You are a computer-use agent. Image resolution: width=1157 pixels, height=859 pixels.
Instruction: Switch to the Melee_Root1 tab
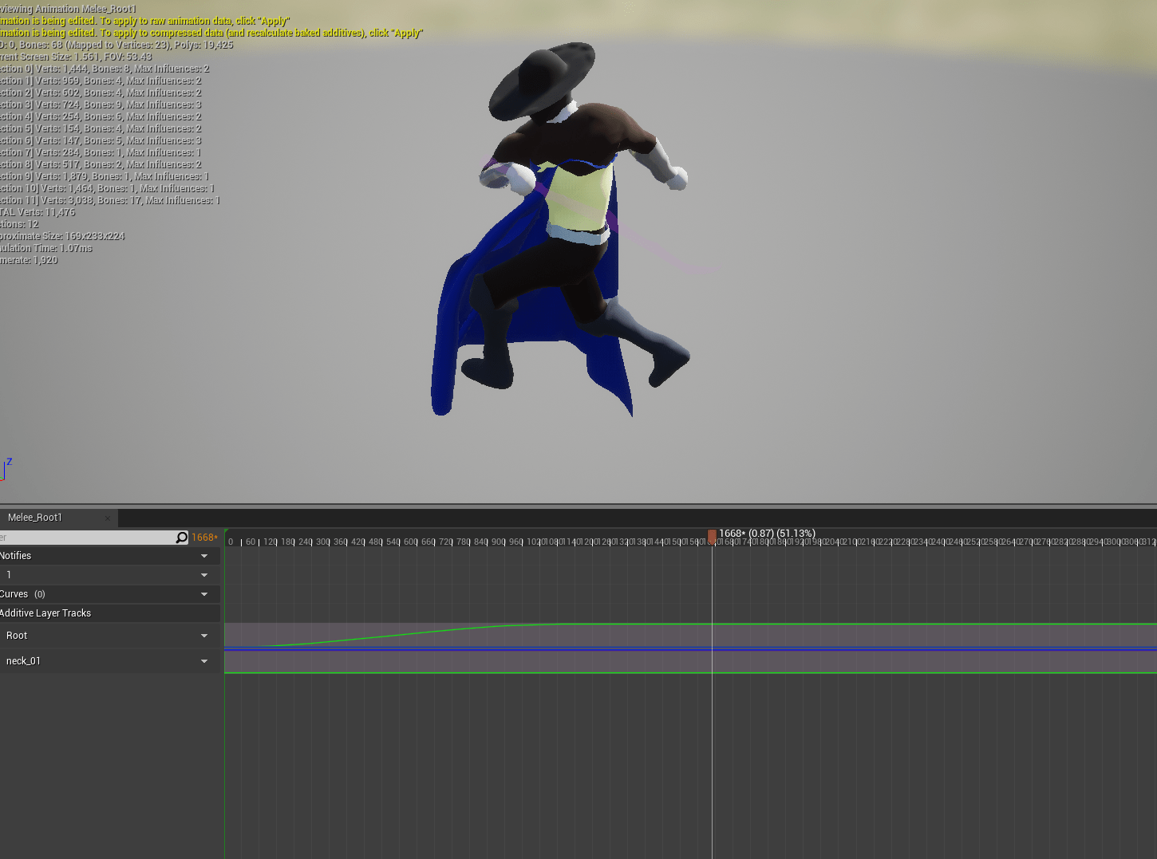pyautogui.click(x=35, y=518)
